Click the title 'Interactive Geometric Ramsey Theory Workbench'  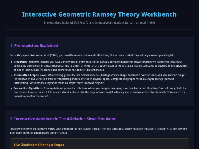pos(99,14)
